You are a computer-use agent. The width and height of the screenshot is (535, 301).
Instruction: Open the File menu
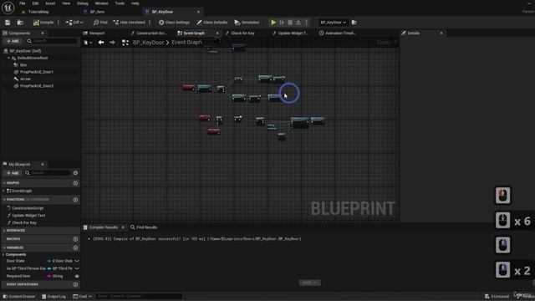pyautogui.click(x=23, y=3)
